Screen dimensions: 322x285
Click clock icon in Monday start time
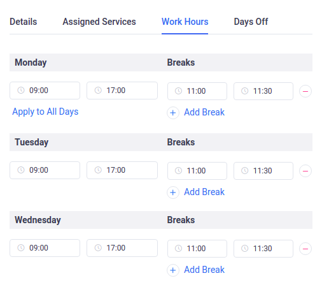point(21,91)
